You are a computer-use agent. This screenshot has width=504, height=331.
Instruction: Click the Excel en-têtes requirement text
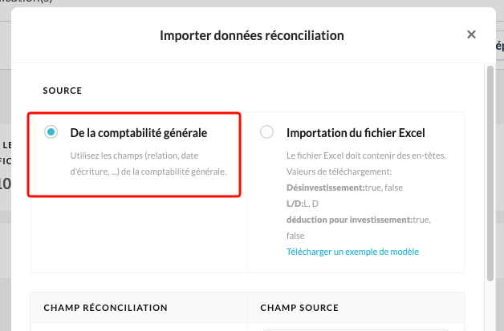365,156
